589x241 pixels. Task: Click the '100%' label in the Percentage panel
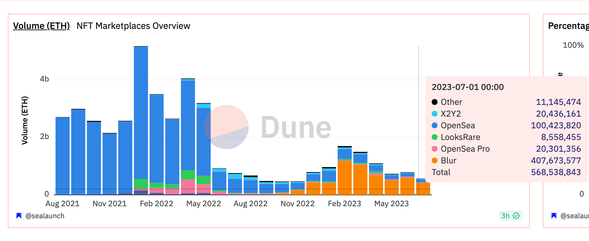[573, 45]
